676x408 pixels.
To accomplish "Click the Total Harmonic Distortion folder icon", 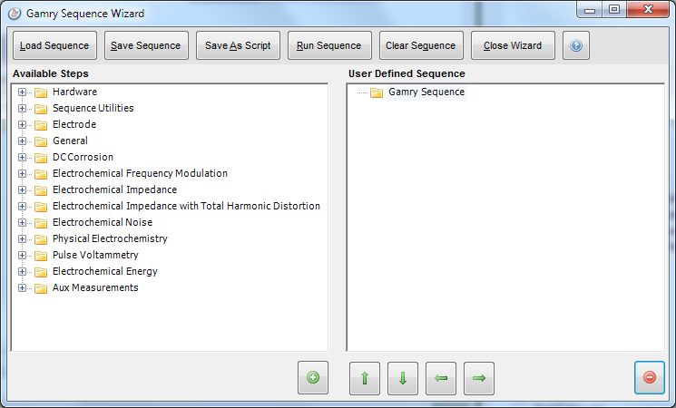I will [x=41, y=207].
